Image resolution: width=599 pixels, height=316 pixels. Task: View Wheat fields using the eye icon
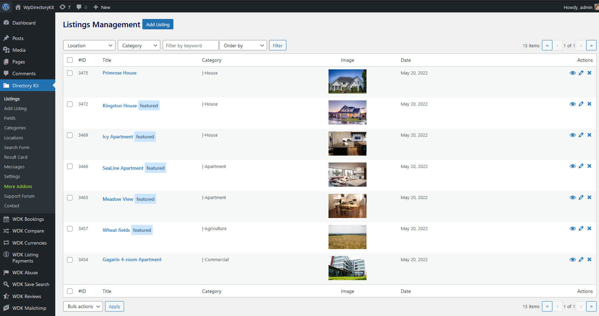pyautogui.click(x=572, y=228)
